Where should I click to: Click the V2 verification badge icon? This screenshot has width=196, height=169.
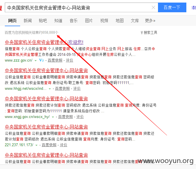point(41,60)
